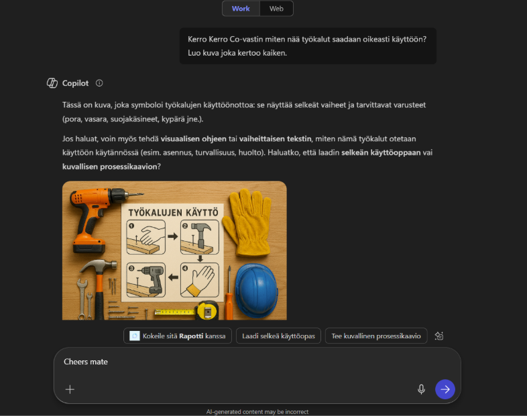
Task: Click the Copilot logo icon
Action: click(52, 83)
